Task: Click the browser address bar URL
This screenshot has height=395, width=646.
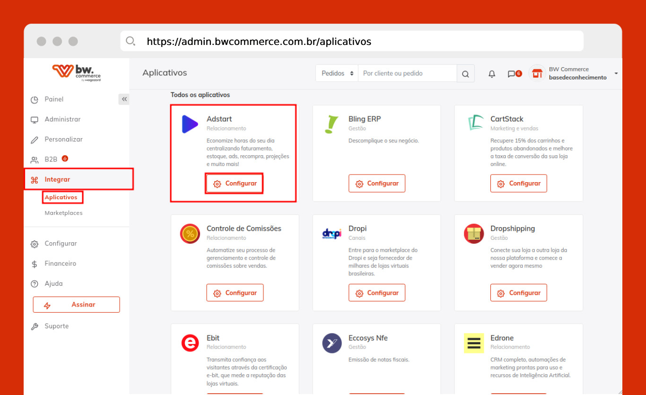Action: pos(259,42)
